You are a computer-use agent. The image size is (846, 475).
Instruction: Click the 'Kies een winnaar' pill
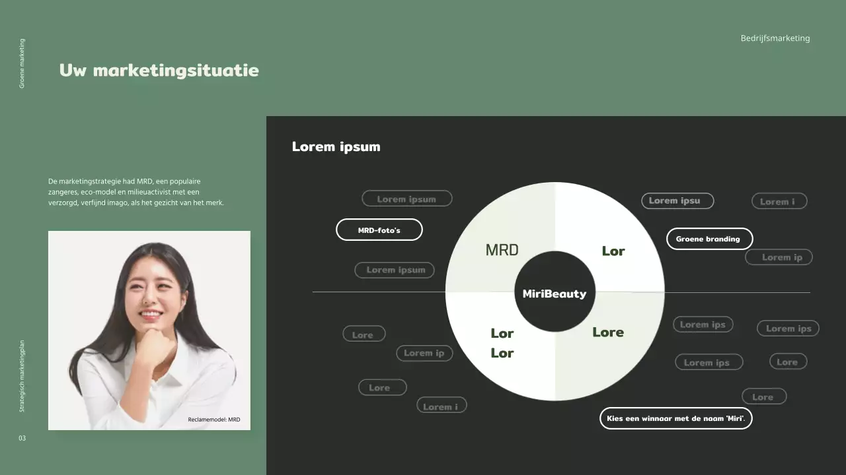pos(675,418)
